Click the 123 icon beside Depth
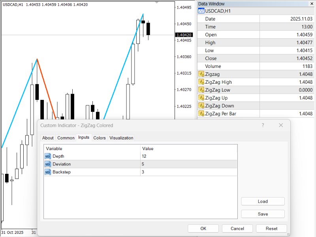 pyautogui.click(x=47, y=156)
